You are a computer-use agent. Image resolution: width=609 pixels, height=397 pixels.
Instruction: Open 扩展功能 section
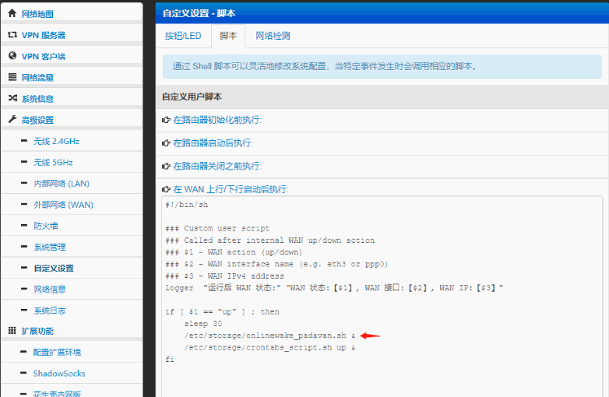[37, 331]
